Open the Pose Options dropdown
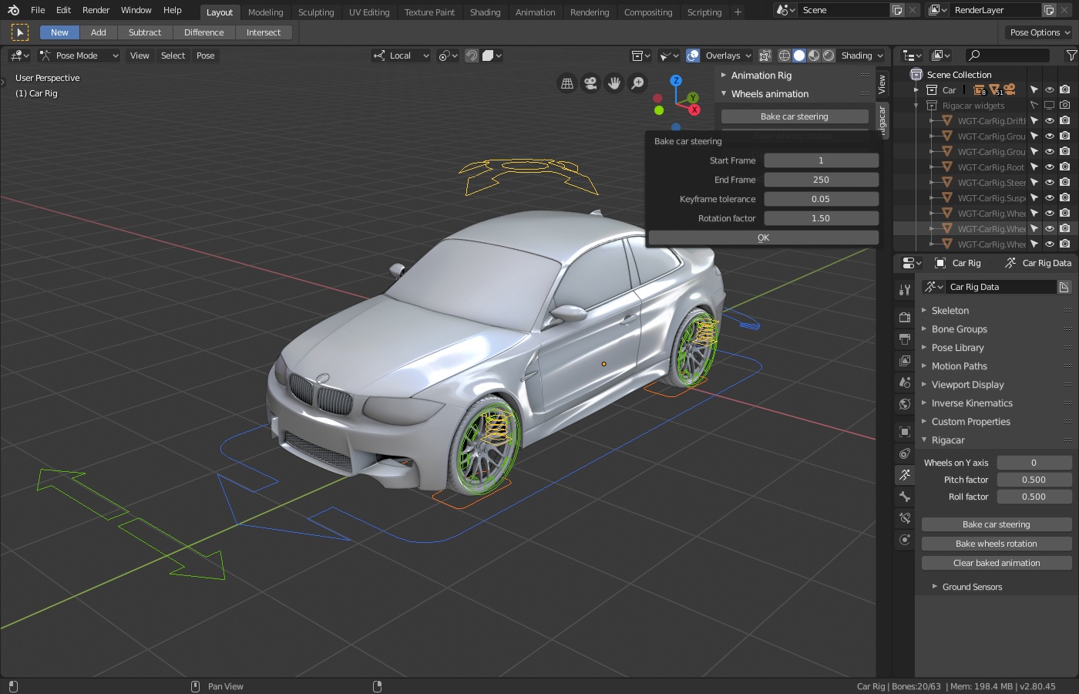1079x694 pixels. point(1040,32)
